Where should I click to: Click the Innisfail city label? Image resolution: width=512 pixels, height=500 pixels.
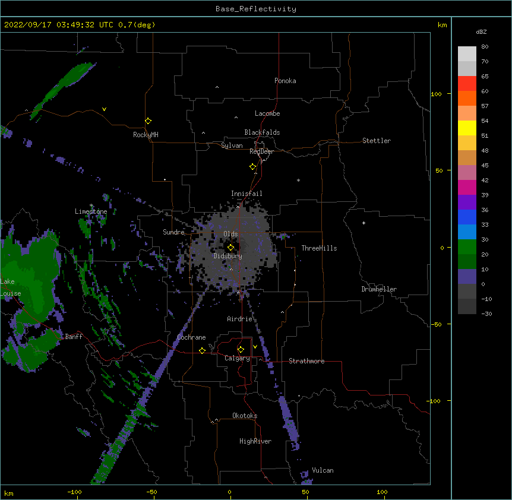coord(246,194)
